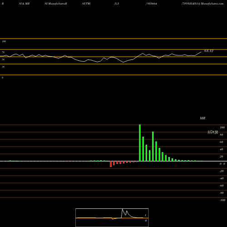
Task: Open the mini overview chart thumbnail
Action: point(112,217)
